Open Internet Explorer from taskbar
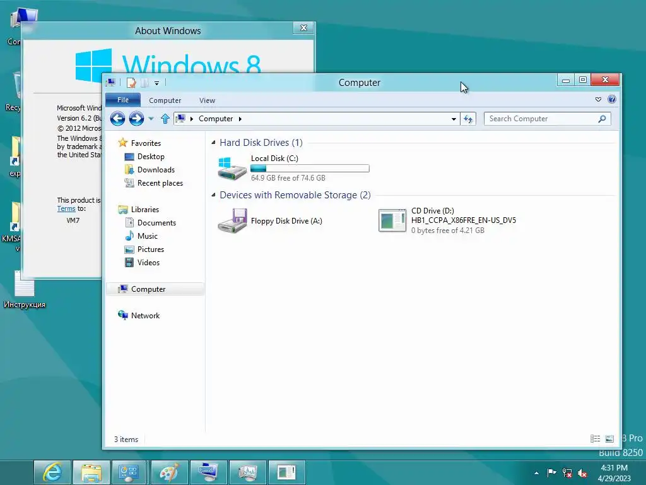Image resolution: width=646 pixels, height=485 pixels. click(x=52, y=472)
